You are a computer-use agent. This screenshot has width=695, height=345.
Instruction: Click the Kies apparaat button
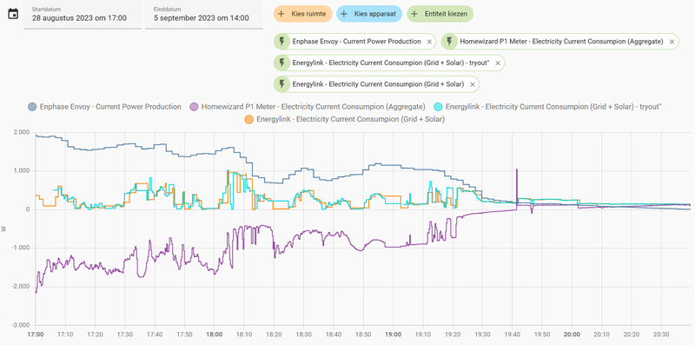tap(369, 14)
